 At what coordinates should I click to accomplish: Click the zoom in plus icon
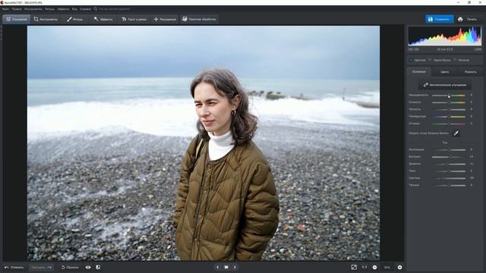400,267
